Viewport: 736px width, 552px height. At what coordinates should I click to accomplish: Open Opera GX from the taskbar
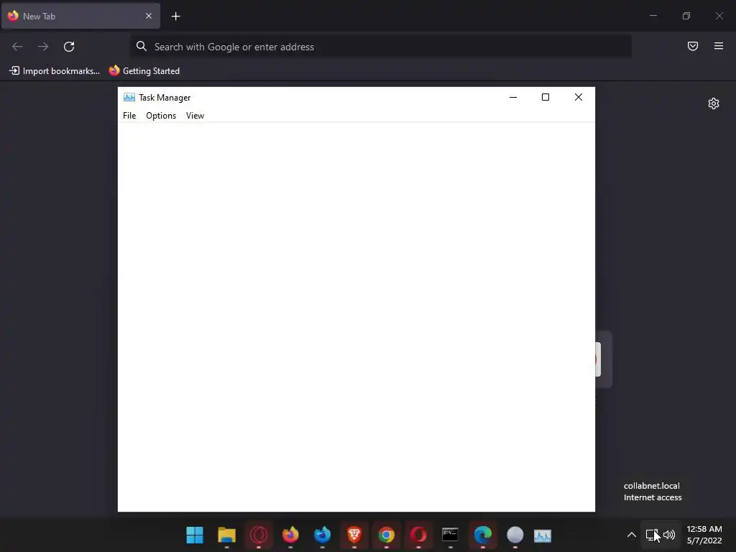click(x=259, y=535)
